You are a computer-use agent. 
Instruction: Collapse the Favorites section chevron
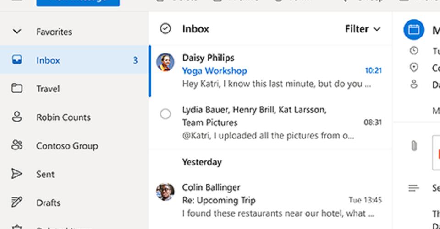point(17,32)
